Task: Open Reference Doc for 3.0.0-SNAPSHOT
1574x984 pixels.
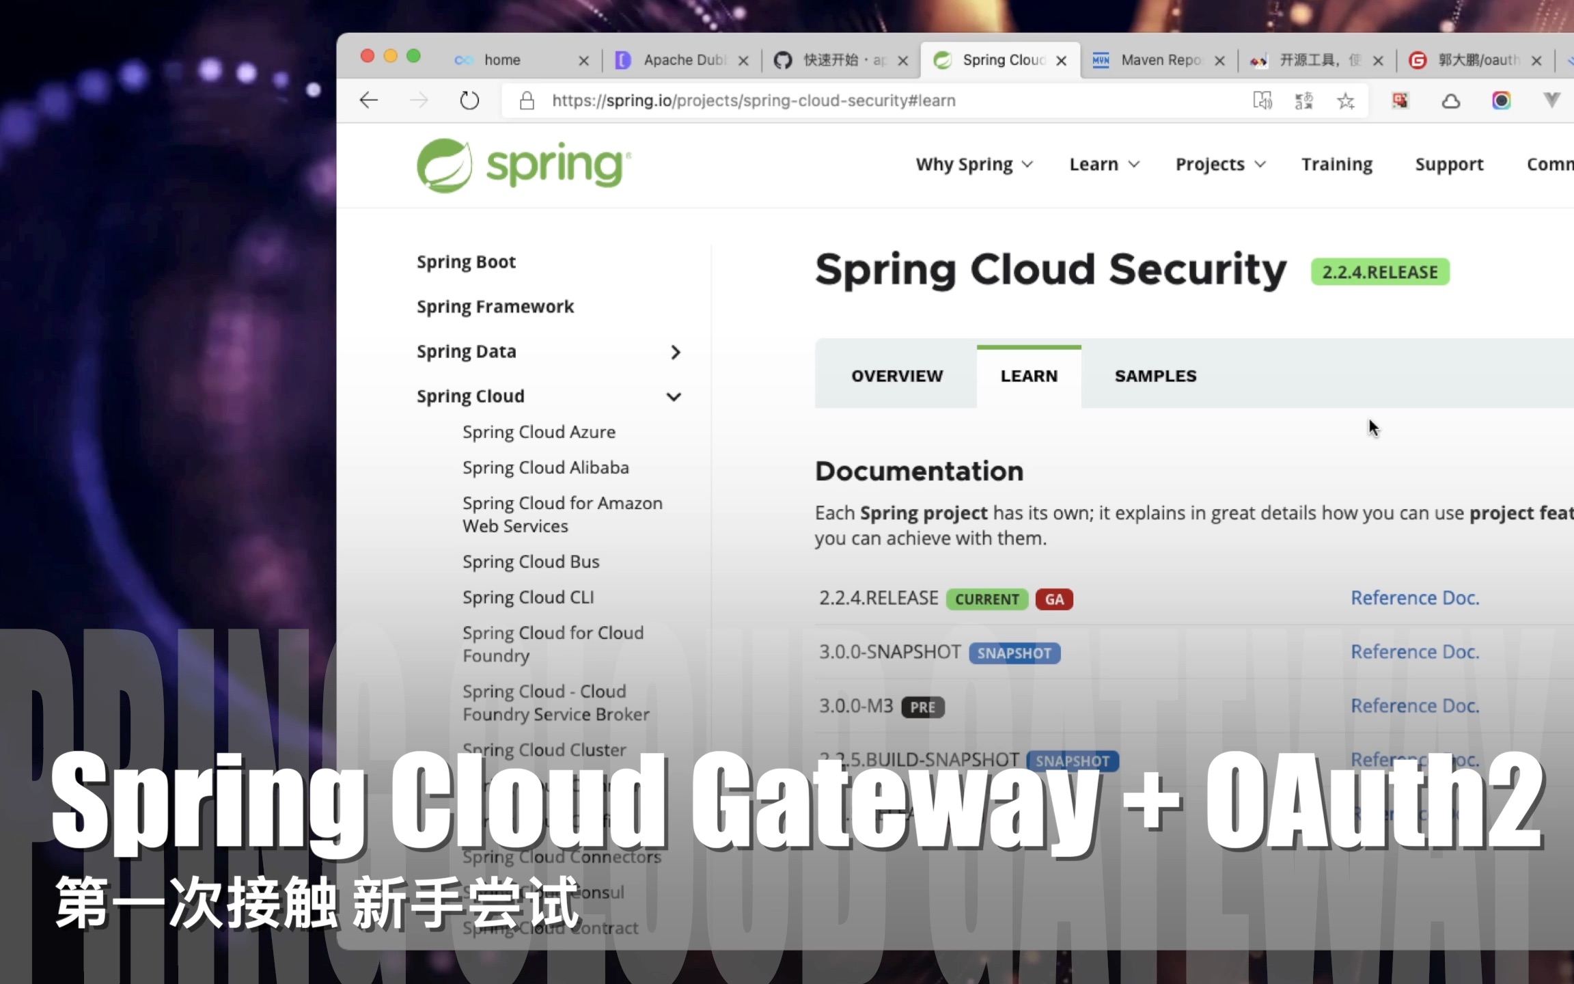Action: (1414, 651)
